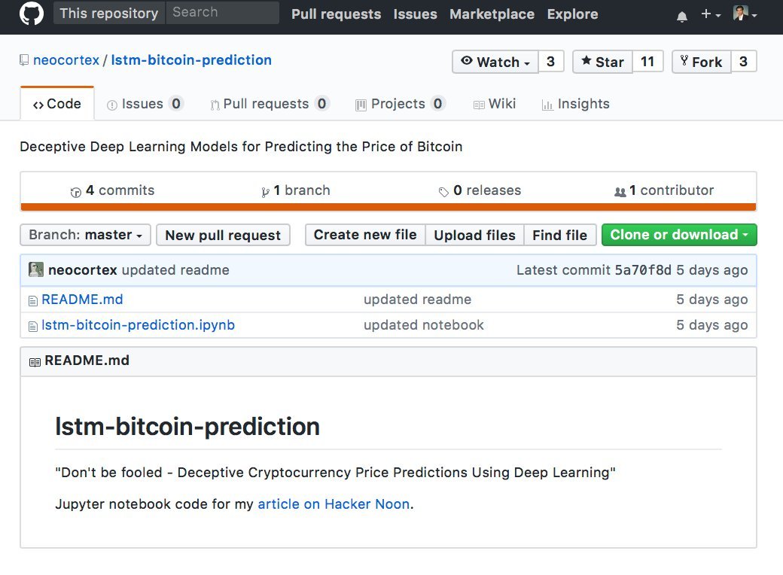This screenshot has height=575, width=783.
Task: Click the stargazers count 11
Action: tap(647, 62)
